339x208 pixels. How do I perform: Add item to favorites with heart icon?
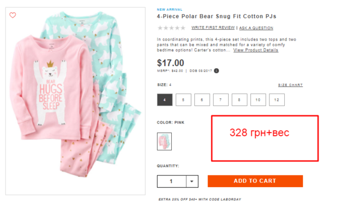coord(12,15)
